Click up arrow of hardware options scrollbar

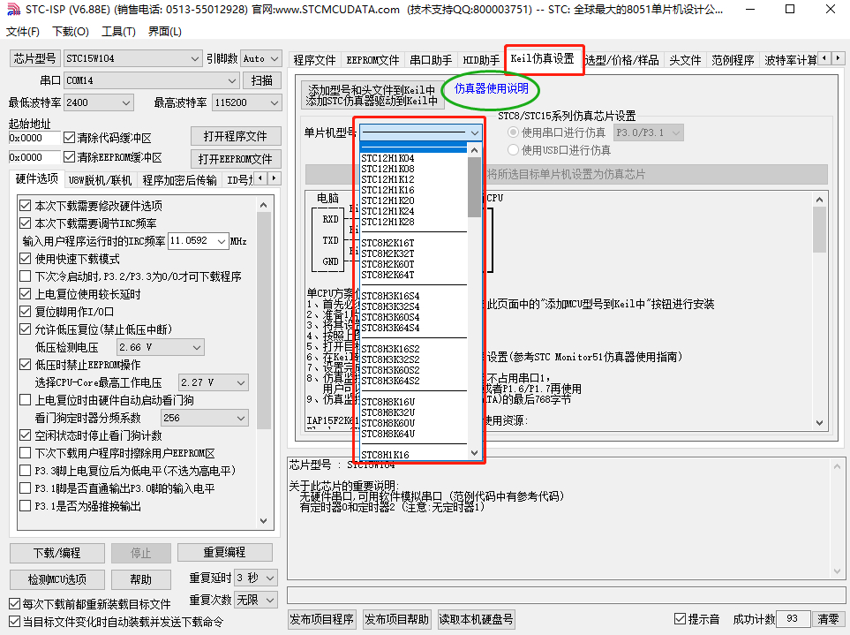tap(263, 205)
